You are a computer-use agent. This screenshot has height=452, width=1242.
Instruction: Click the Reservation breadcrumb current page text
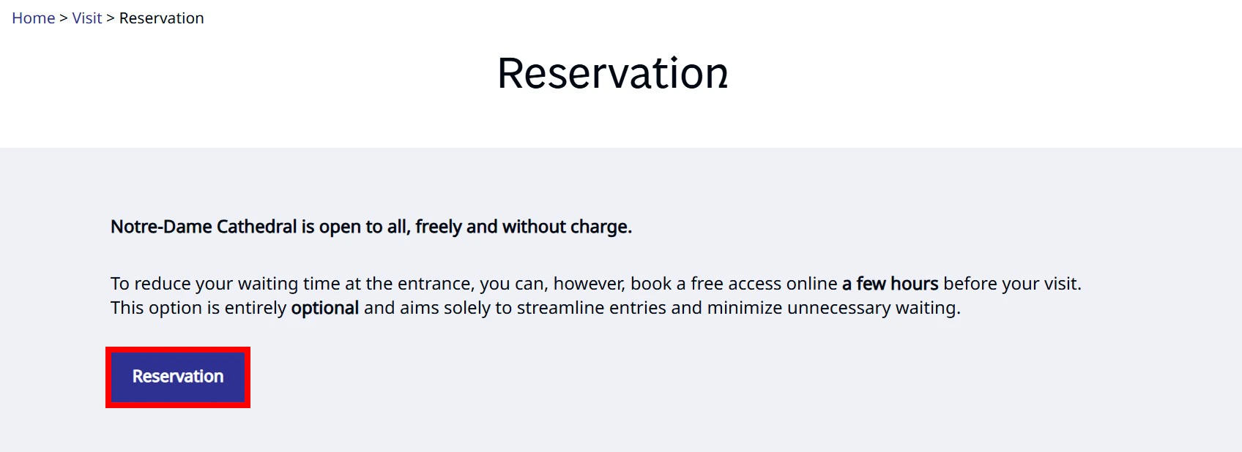click(x=161, y=18)
